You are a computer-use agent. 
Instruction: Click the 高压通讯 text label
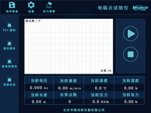point(9,48)
